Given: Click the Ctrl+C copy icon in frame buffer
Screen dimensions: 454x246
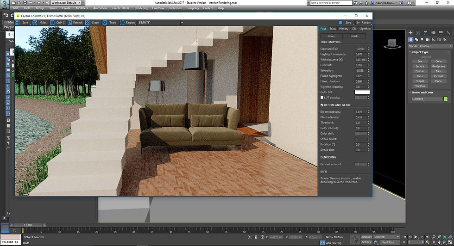Looking at the screenshot, I should click(52, 23).
